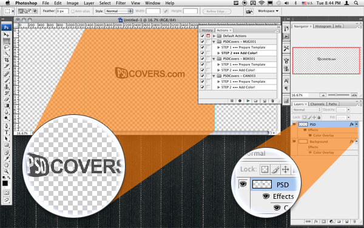Image resolution: width=364 pixels, height=228 pixels.
Task: Open the Style dropdown in options bar
Action: [119, 11]
